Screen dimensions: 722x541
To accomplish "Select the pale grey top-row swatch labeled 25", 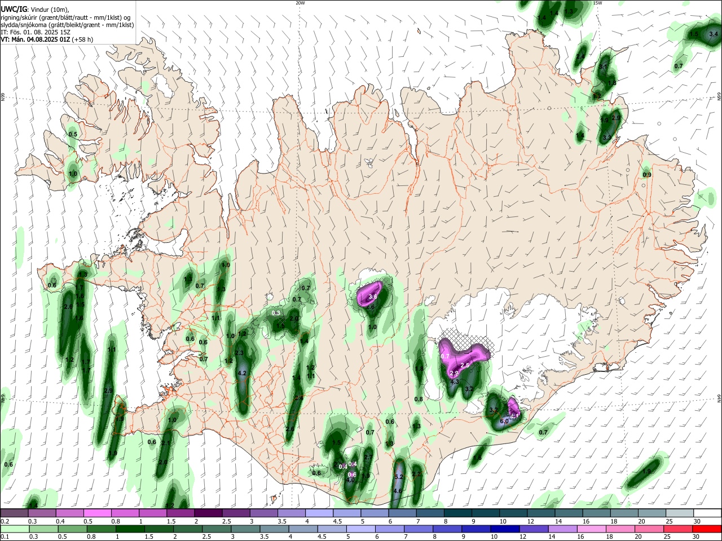I will [x=680, y=513].
